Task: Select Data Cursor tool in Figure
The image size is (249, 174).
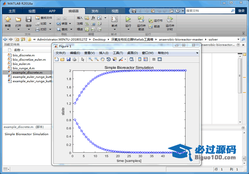Action: point(114,59)
